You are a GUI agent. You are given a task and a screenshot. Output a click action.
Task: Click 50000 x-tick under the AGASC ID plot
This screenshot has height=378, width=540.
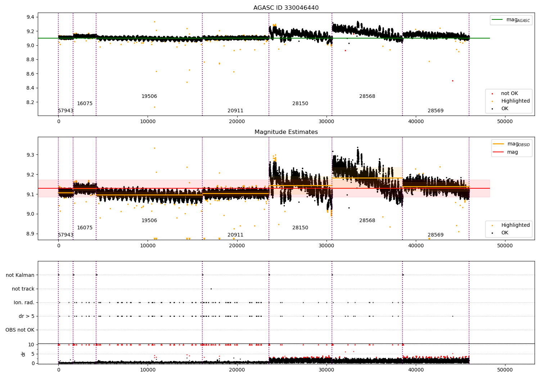[505, 122]
